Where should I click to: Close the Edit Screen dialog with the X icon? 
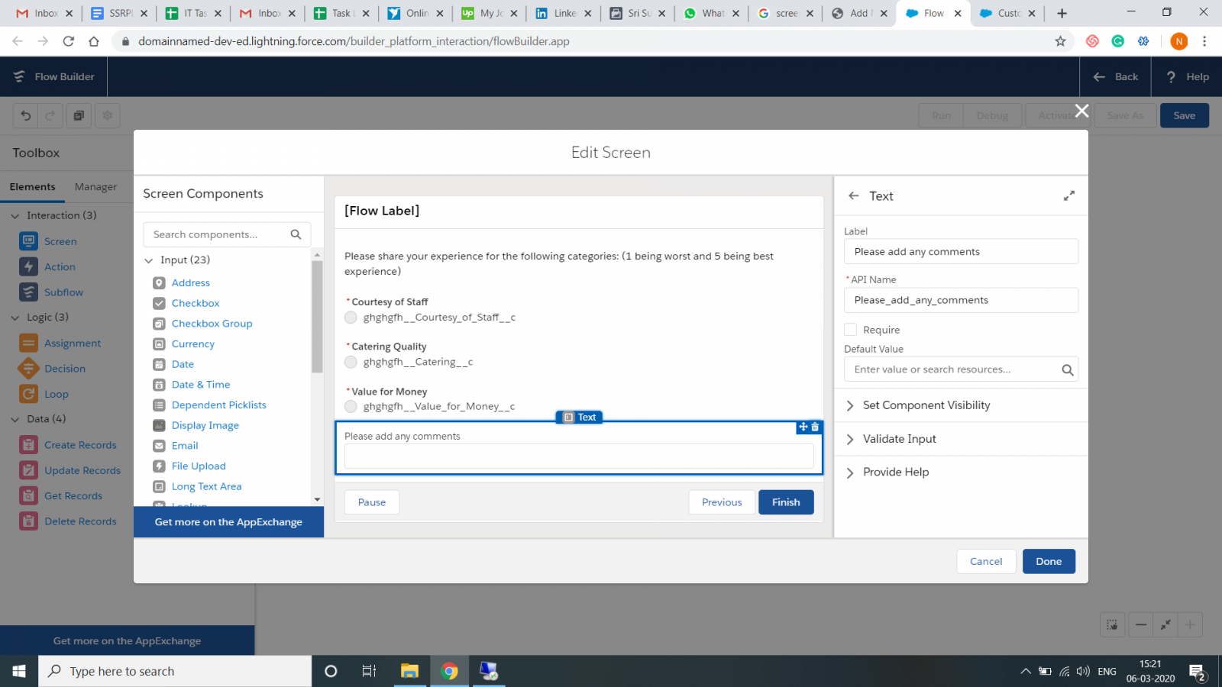pyautogui.click(x=1081, y=111)
